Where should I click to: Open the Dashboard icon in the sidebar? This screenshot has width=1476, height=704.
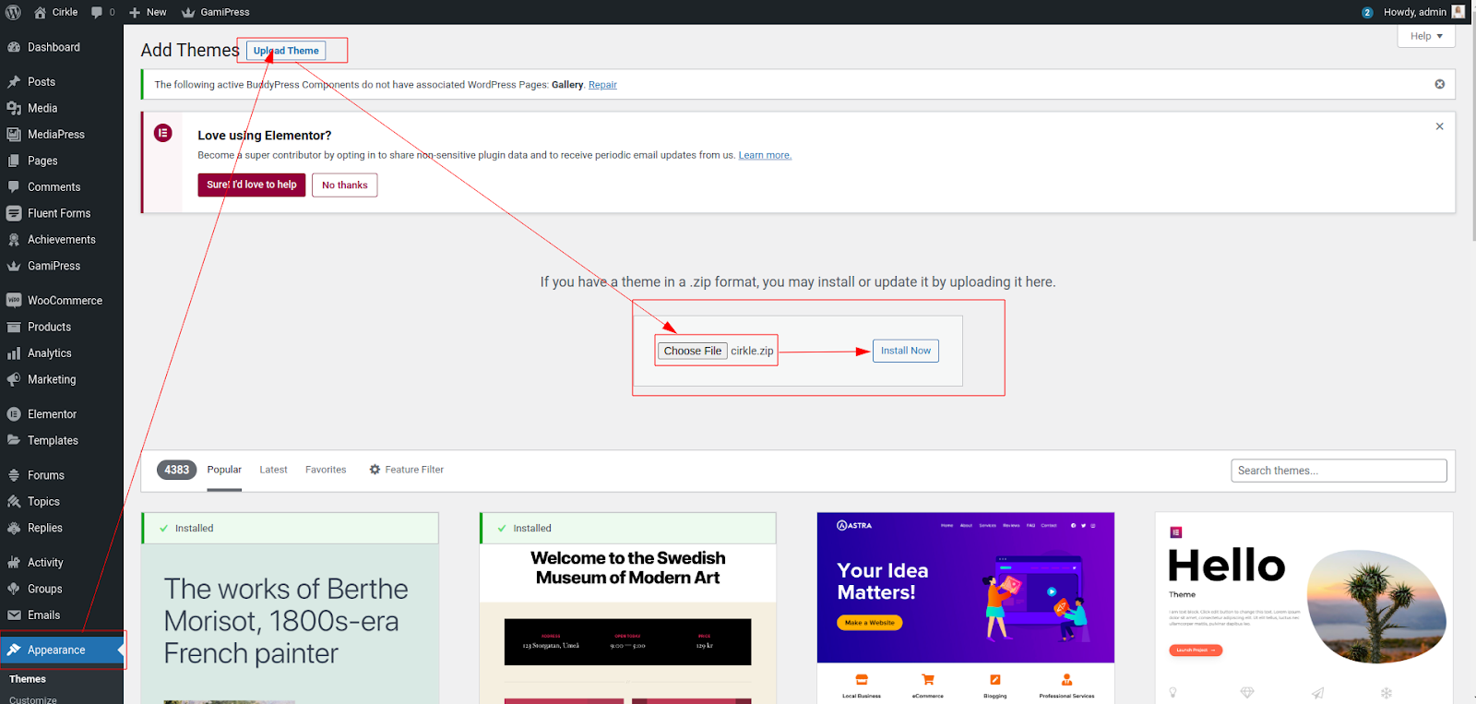pyautogui.click(x=14, y=47)
